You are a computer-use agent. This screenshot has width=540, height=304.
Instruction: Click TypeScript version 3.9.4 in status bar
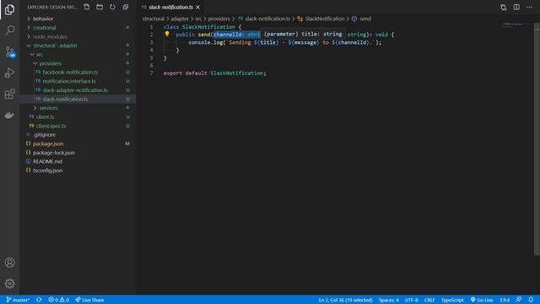pos(505,300)
